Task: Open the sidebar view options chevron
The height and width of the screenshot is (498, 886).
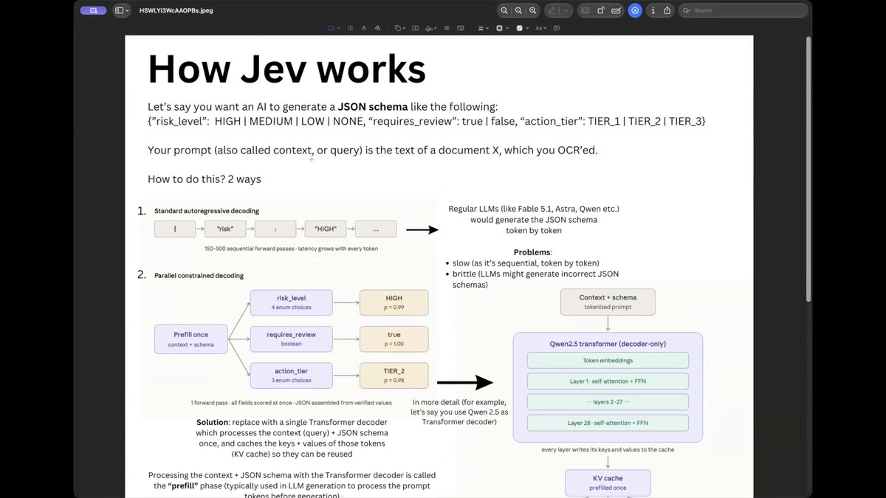Action: click(x=127, y=10)
